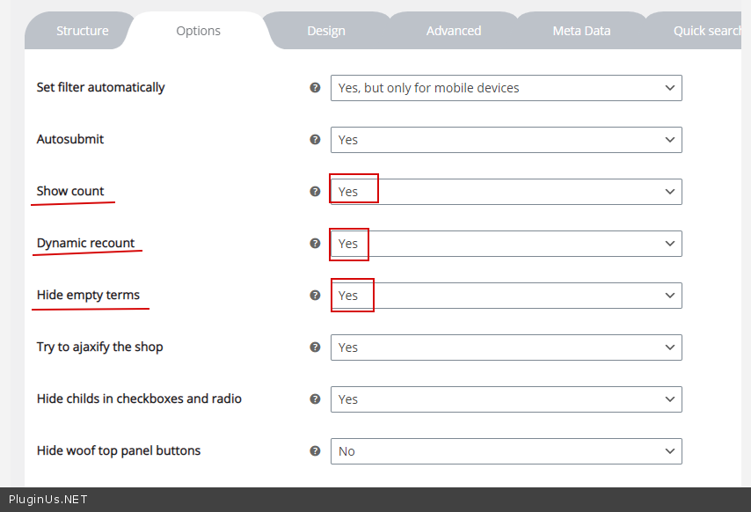This screenshot has width=751, height=512.
Task: Go to the Meta Data tab
Action: (581, 31)
